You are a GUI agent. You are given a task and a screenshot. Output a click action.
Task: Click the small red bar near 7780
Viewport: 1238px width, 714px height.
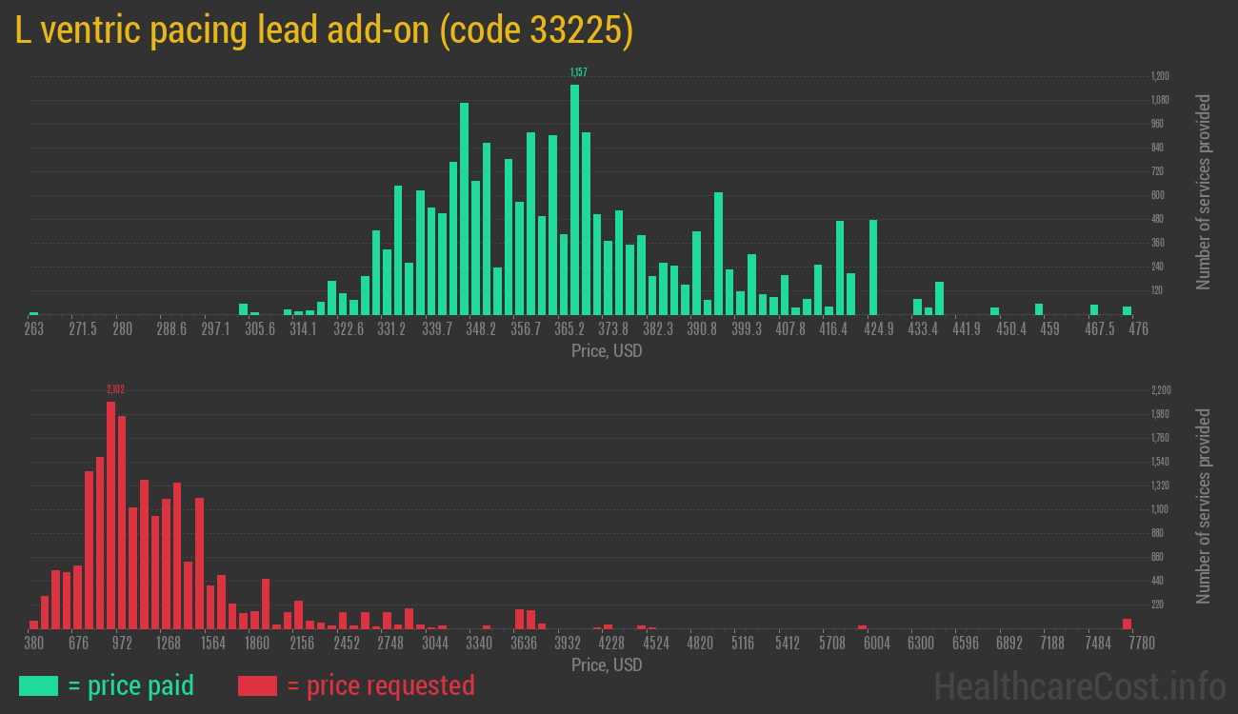[x=1127, y=624]
